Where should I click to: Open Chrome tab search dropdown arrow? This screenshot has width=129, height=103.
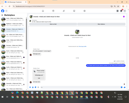(x=2, y=2)
